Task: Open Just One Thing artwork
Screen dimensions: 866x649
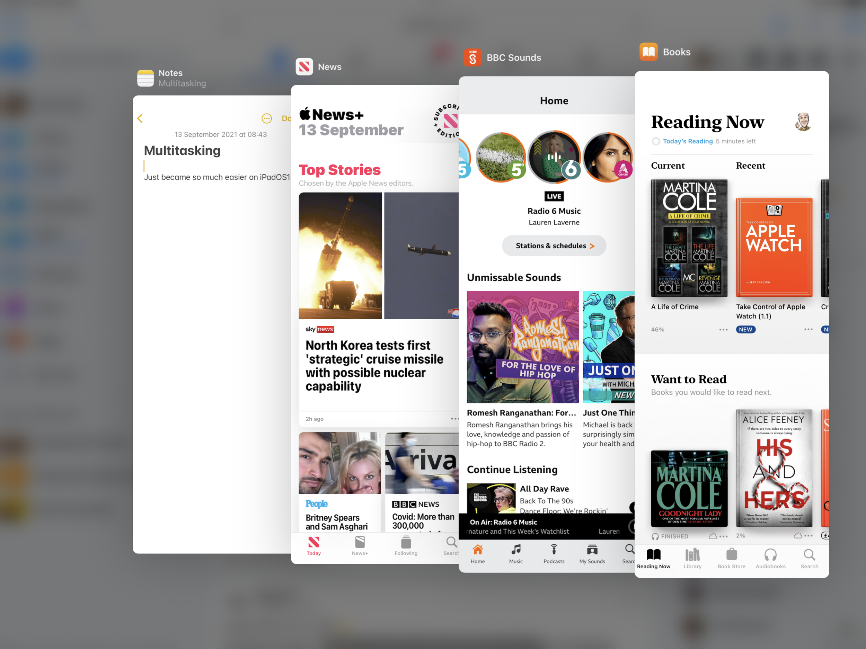Action: pos(609,347)
